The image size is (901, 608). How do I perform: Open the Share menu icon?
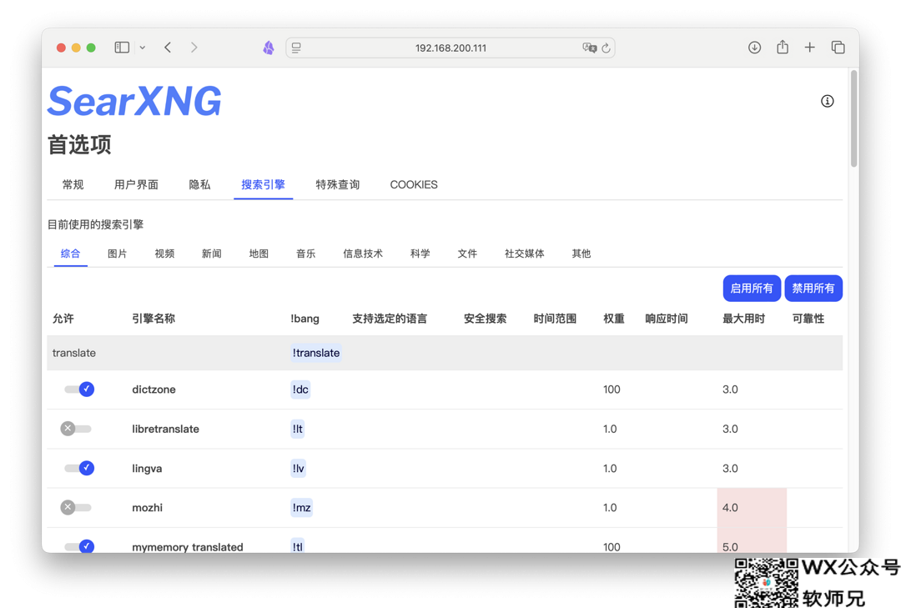782,47
